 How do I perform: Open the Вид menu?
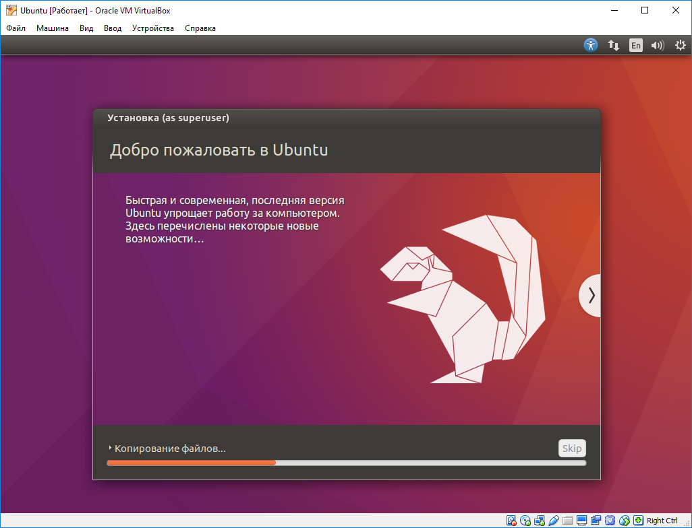[x=86, y=28]
